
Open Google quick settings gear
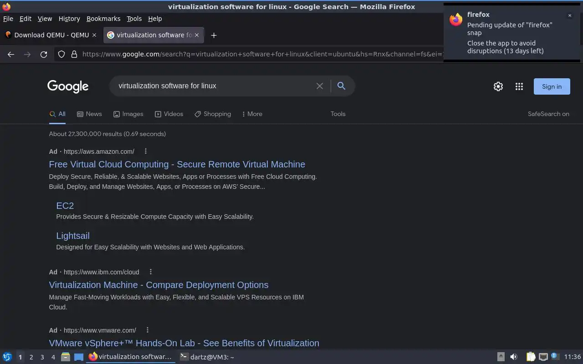[x=498, y=86]
